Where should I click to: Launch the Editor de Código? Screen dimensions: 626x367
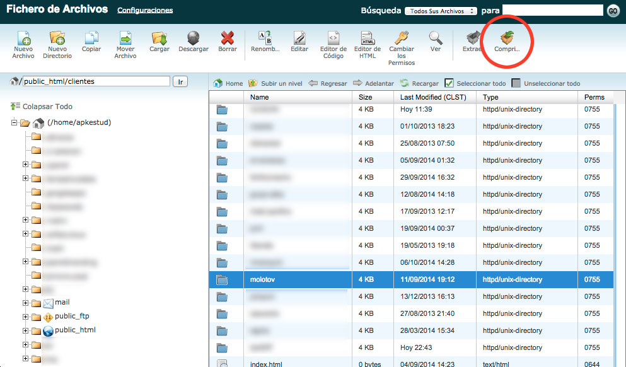pos(333,38)
